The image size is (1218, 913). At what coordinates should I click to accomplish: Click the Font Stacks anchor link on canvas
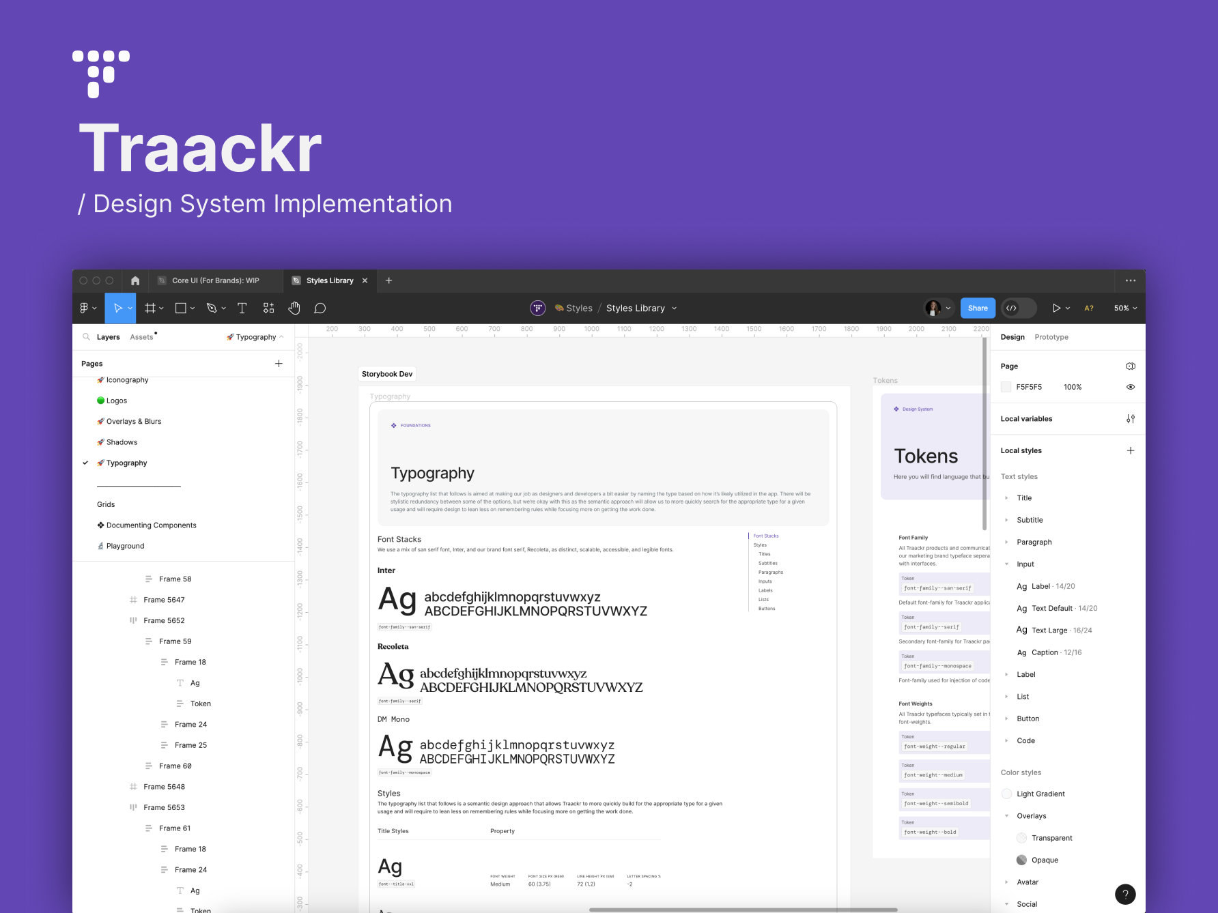tap(766, 536)
